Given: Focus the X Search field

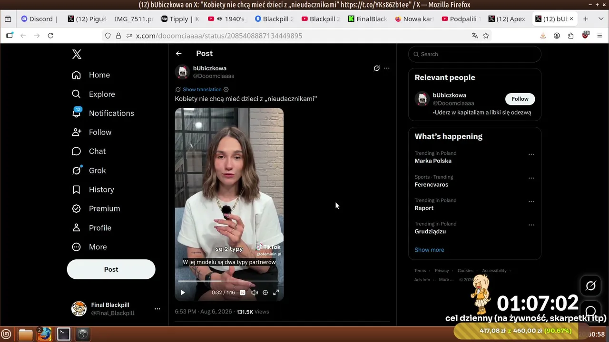Looking at the screenshot, I should pyautogui.click(x=475, y=54).
